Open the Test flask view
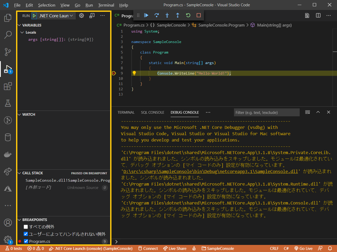337x252 pixels. (x=8, y=103)
